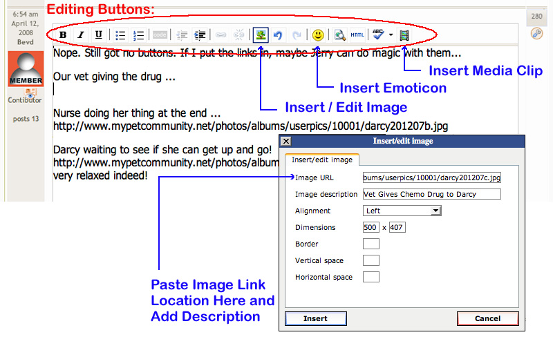Toggle the ABC spellchecker
Viewport: 553px width, 348px height.
point(378,34)
